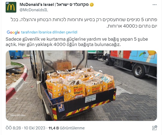Open the @McDonaldsIL handle link
The height and width of the screenshot is (135, 162).
34,10
